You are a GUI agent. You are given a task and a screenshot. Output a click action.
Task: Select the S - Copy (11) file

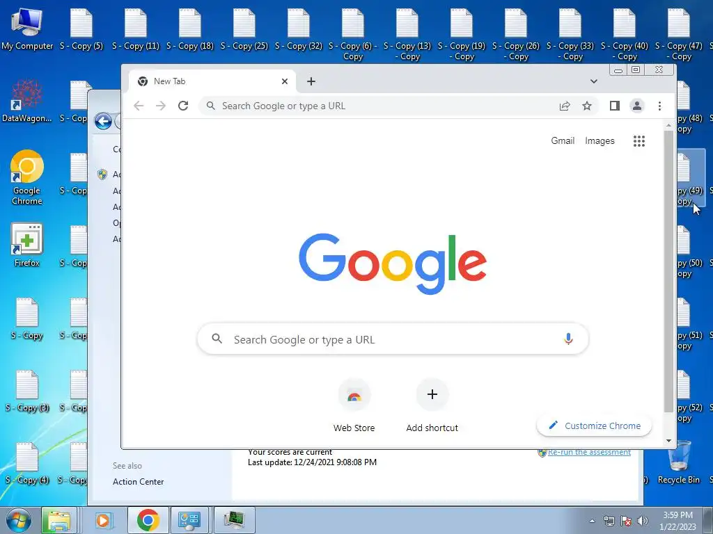click(136, 29)
